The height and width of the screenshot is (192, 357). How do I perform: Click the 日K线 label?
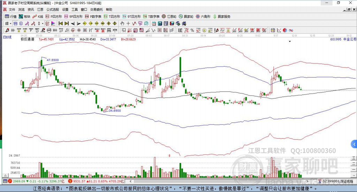coord(7,37)
